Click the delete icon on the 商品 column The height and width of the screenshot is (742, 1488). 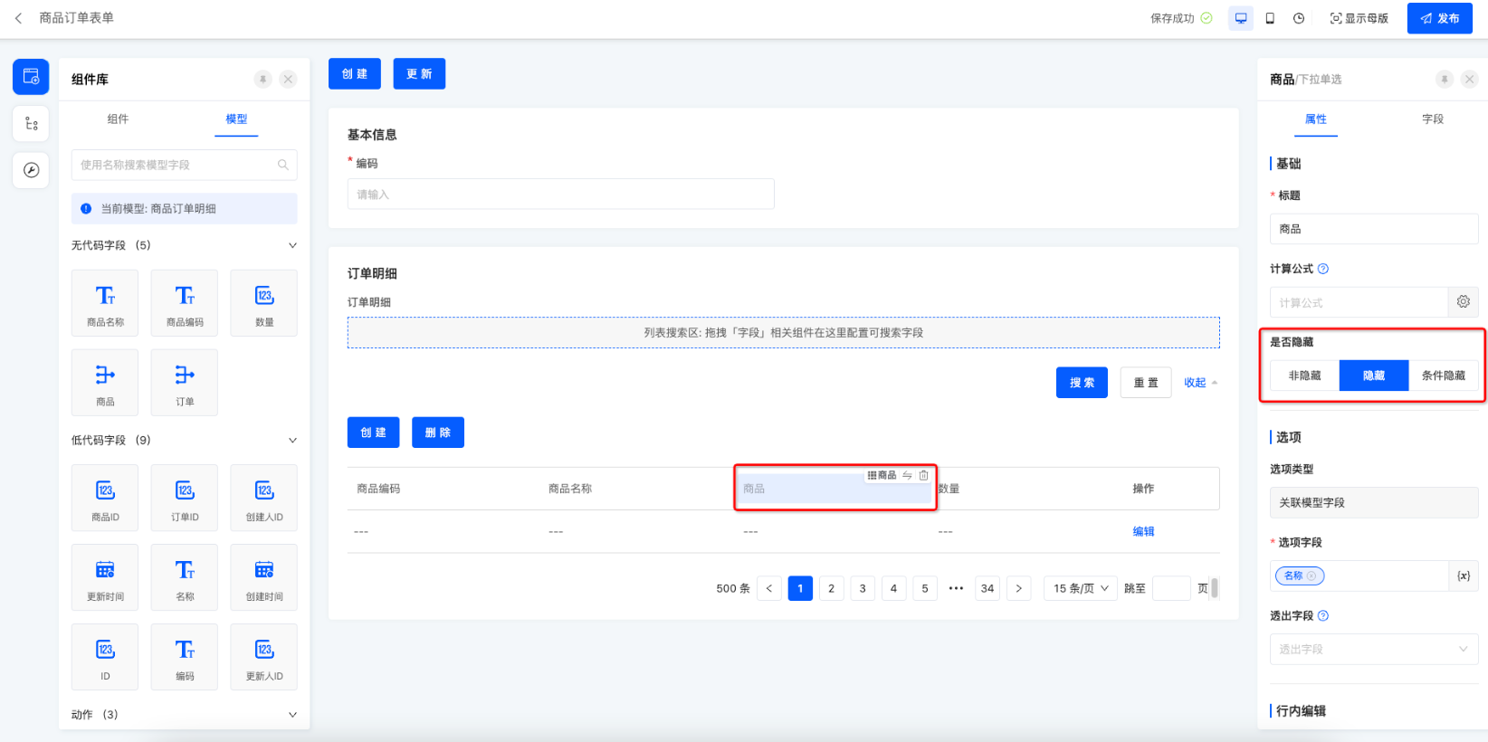pyautogui.click(x=923, y=475)
